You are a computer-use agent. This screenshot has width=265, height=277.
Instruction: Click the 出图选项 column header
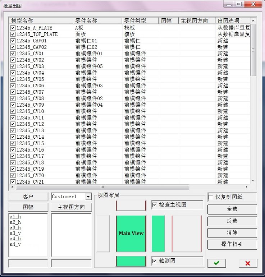pos(233,20)
